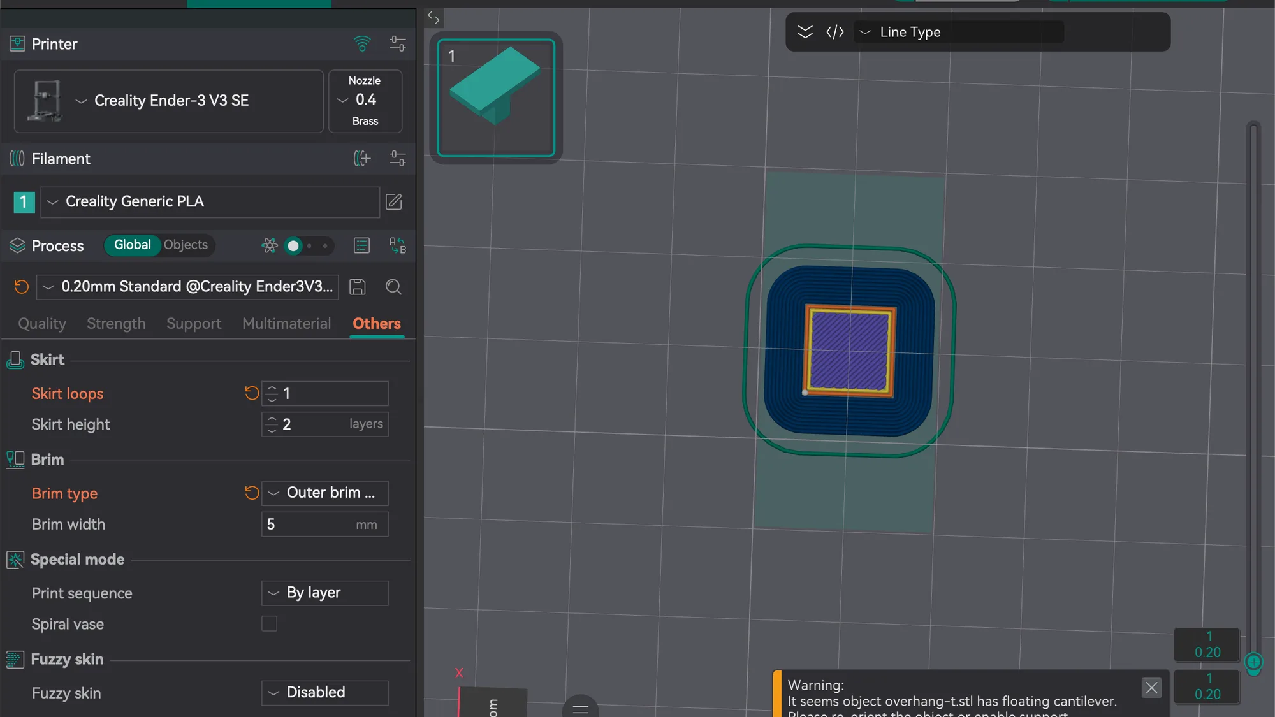The height and width of the screenshot is (717, 1275).
Task: Open the Nozzle 0.4 Brass dropdown
Action: (365, 101)
